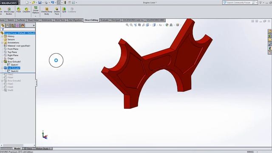Expand the History folder node
Screen dimensions: 272x153
2,36
